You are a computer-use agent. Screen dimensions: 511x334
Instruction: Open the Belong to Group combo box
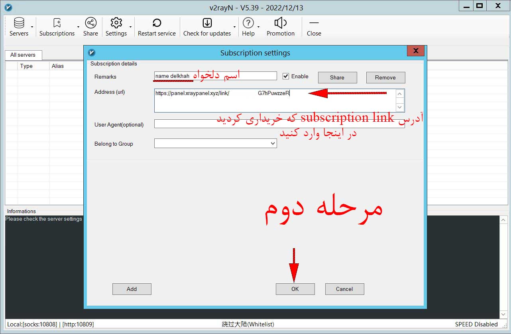215,143
